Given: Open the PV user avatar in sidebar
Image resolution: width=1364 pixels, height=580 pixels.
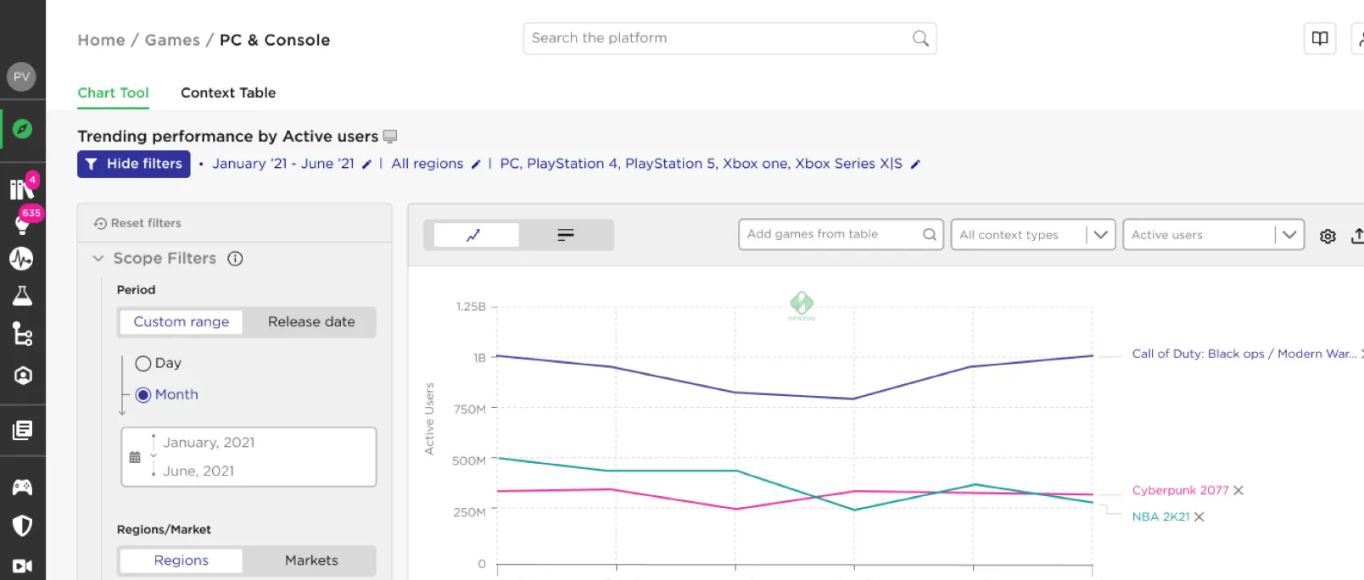Looking at the screenshot, I should pos(21,76).
